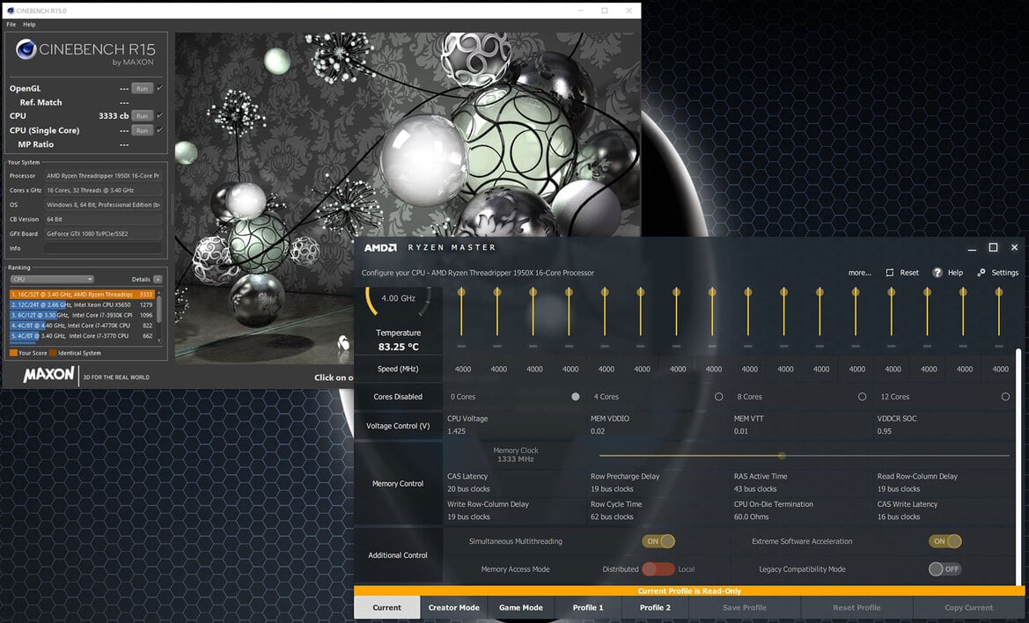1029x623 pixels.
Task: Click the 83.25 °C temperature reading
Action: click(x=398, y=347)
